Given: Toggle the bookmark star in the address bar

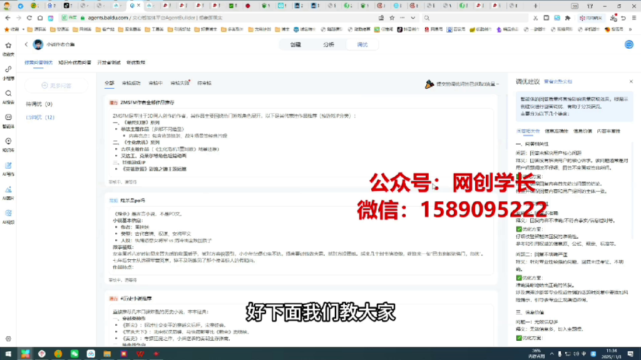Looking at the screenshot, I should click(392, 18).
